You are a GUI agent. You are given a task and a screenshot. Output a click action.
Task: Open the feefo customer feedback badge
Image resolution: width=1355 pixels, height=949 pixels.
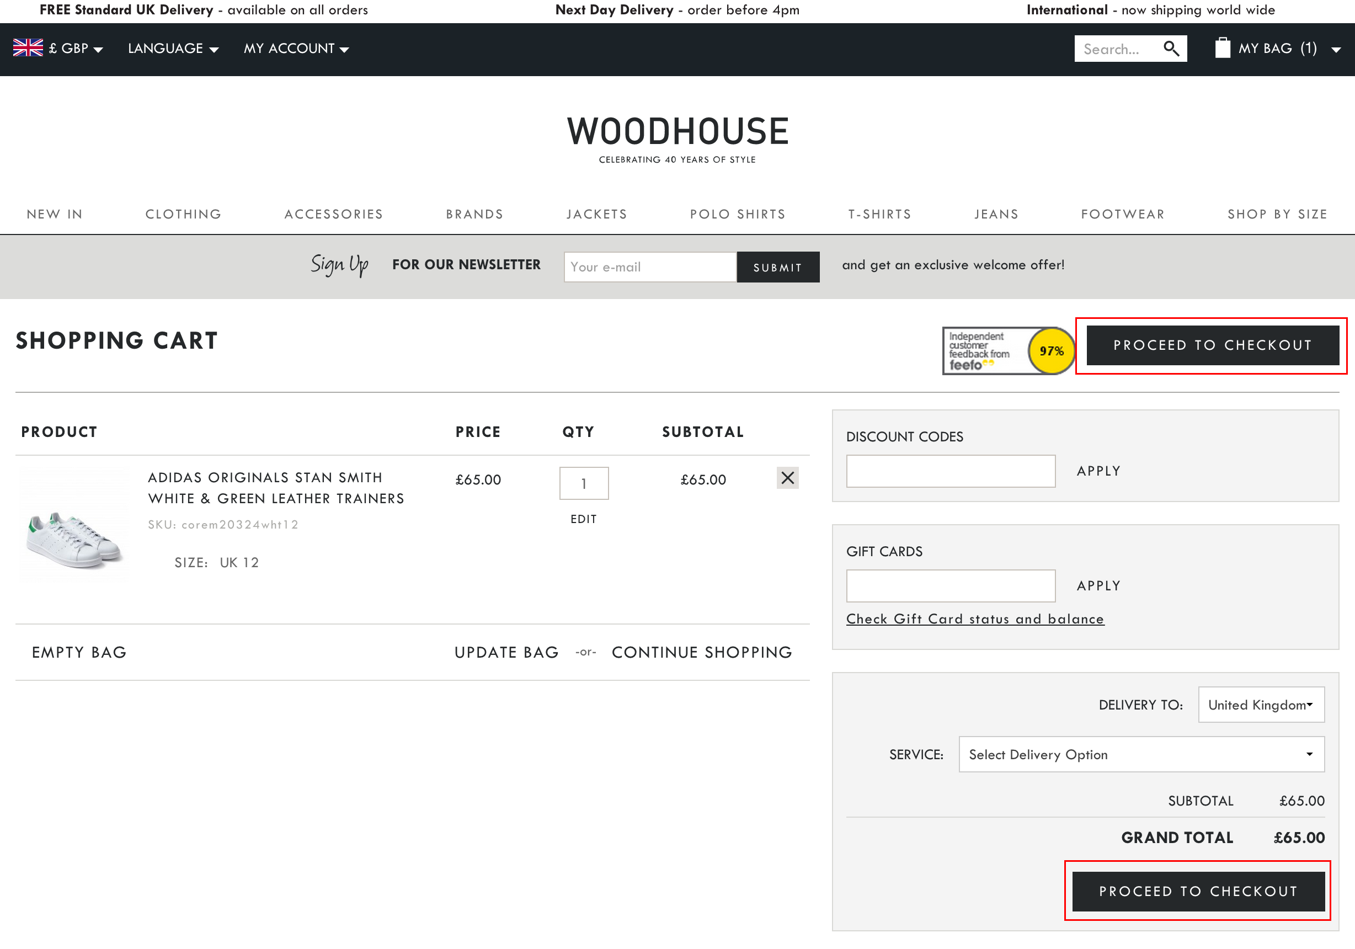tap(1008, 350)
